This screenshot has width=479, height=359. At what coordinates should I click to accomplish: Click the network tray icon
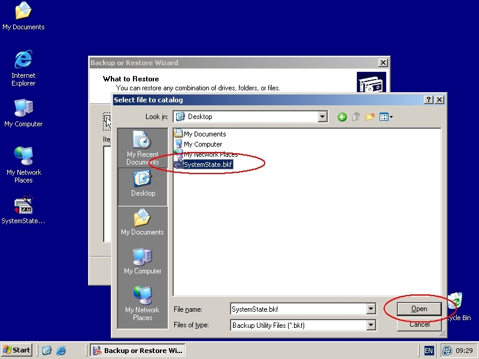click(447, 350)
